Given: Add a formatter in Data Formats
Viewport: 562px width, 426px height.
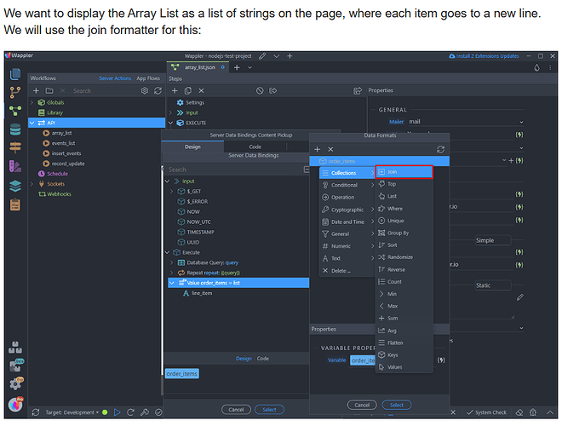Looking at the screenshot, I should (x=318, y=149).
